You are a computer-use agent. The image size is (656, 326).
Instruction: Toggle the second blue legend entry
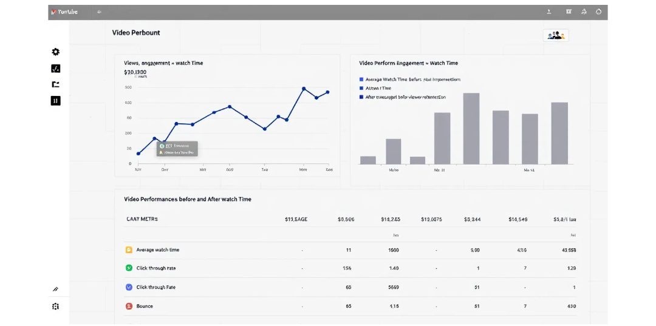click(x=361, y=89)
